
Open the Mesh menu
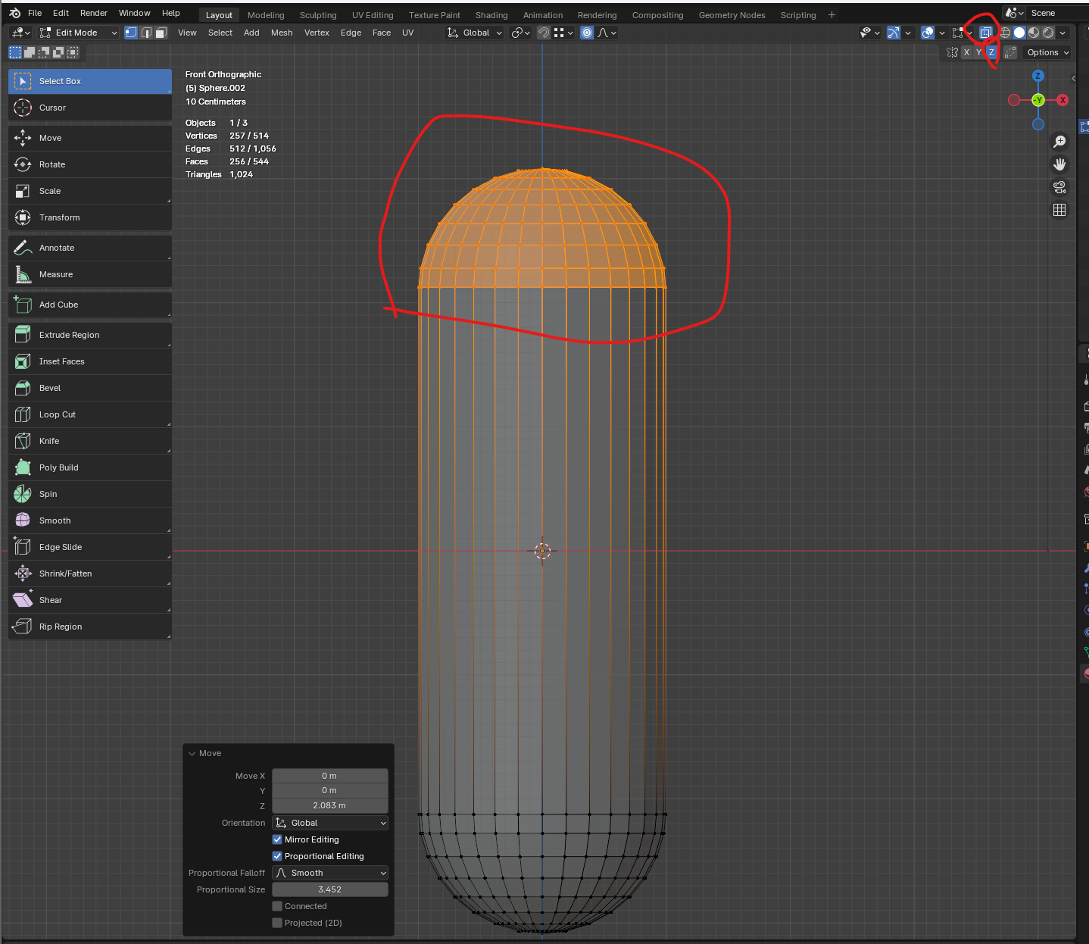281,33
